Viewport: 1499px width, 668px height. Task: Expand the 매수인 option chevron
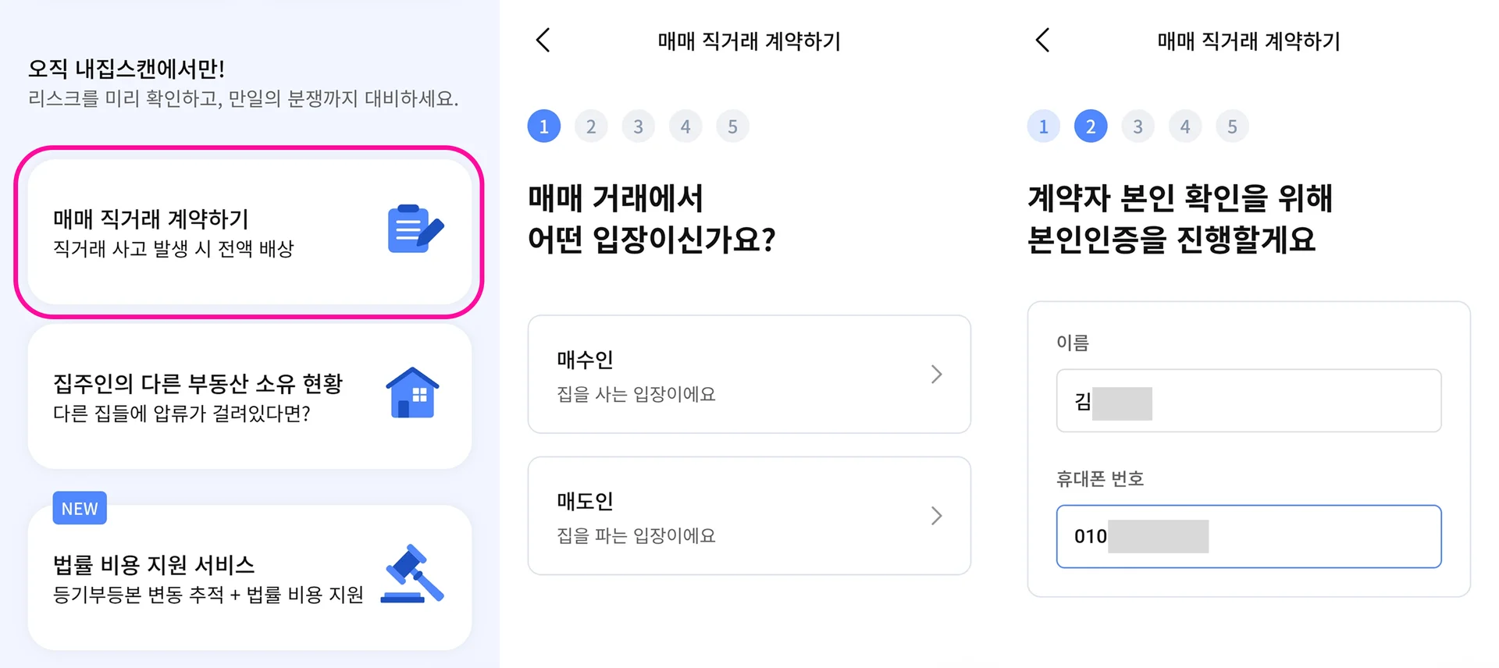[x=936, y=375]
